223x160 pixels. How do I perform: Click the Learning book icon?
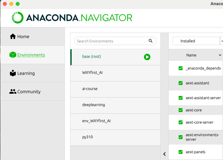pos(13,73)
